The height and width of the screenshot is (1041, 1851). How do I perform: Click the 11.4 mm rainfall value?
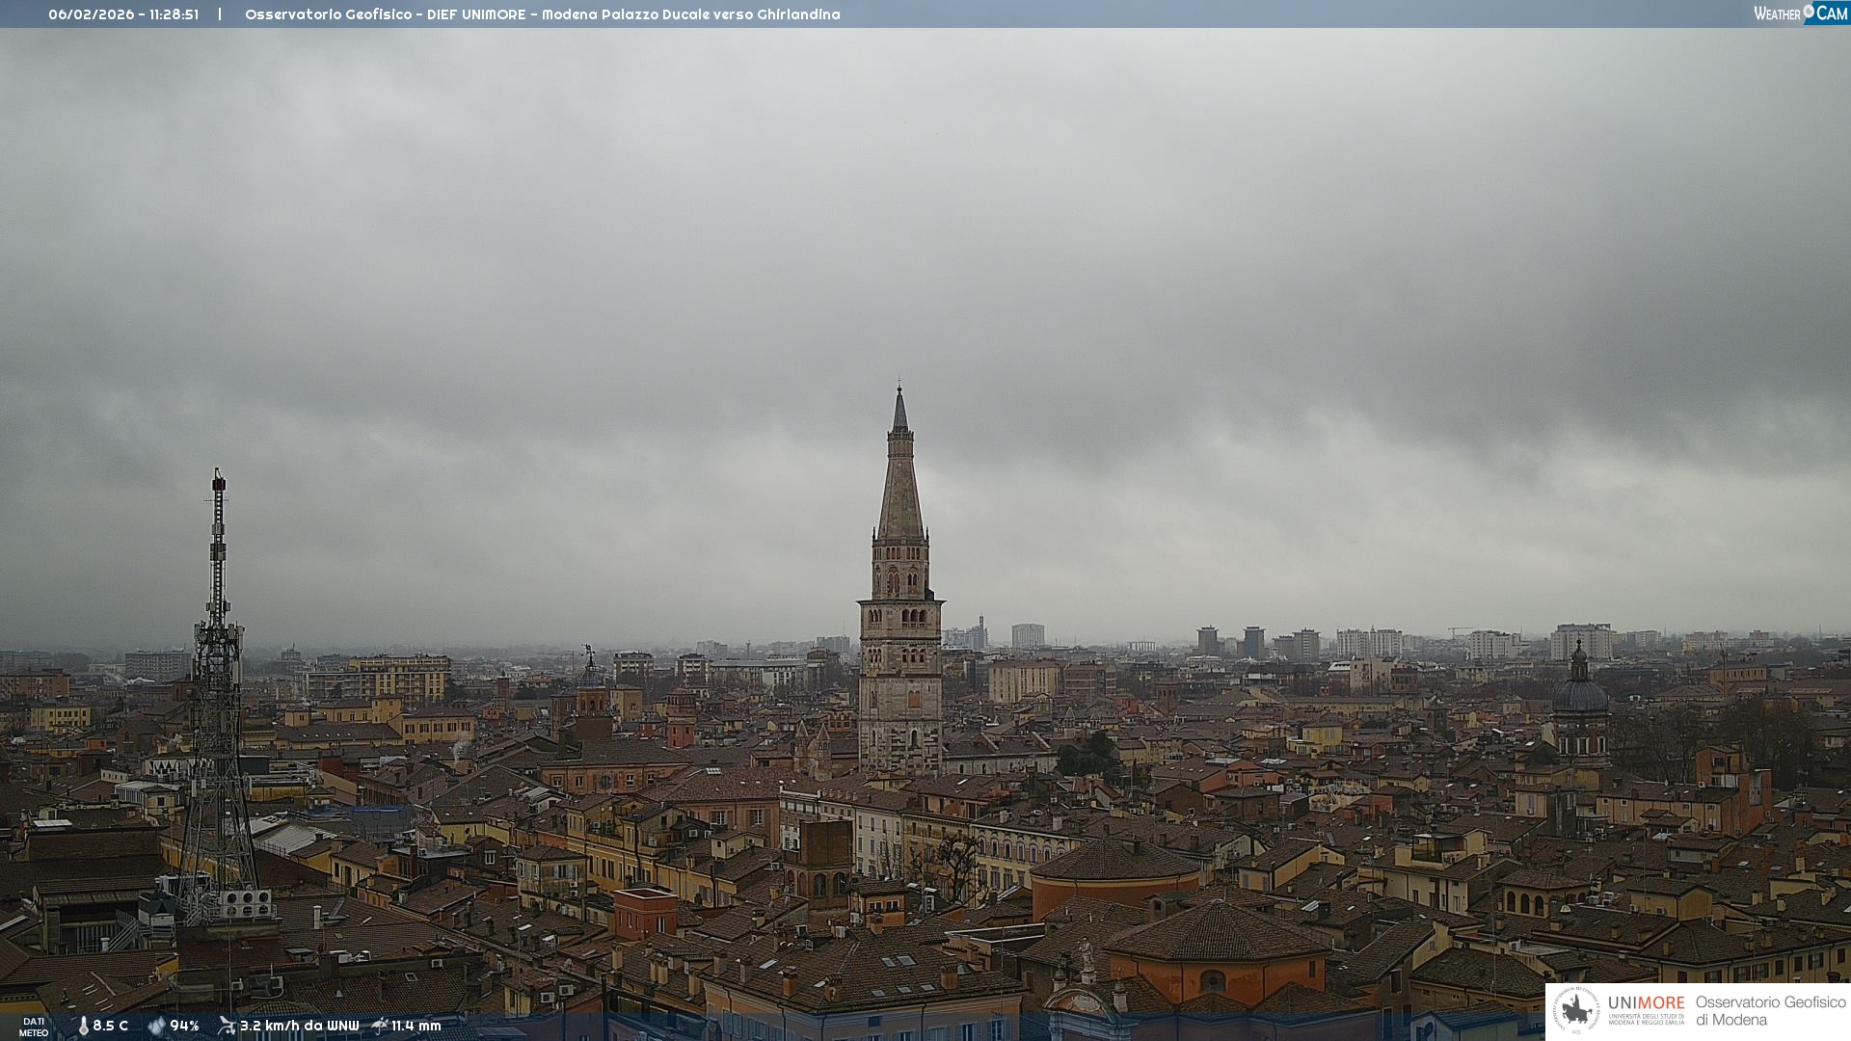pos(416,1026)
